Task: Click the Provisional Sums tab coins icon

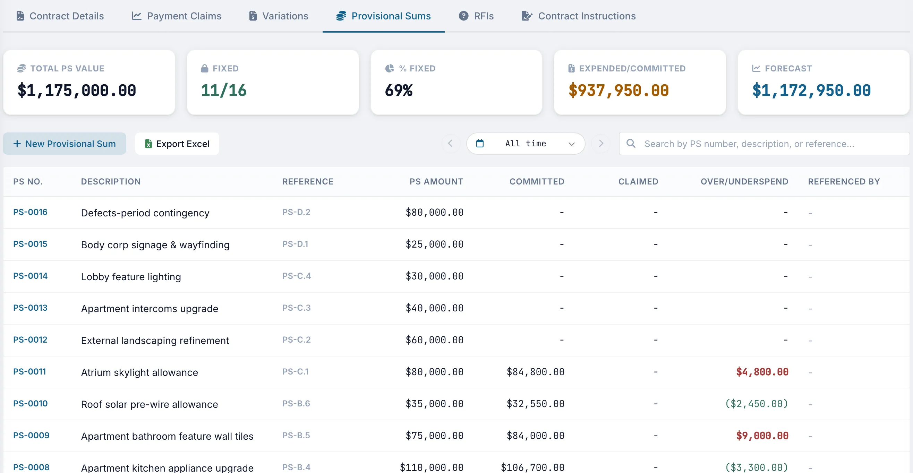Action: coord(341,16)
